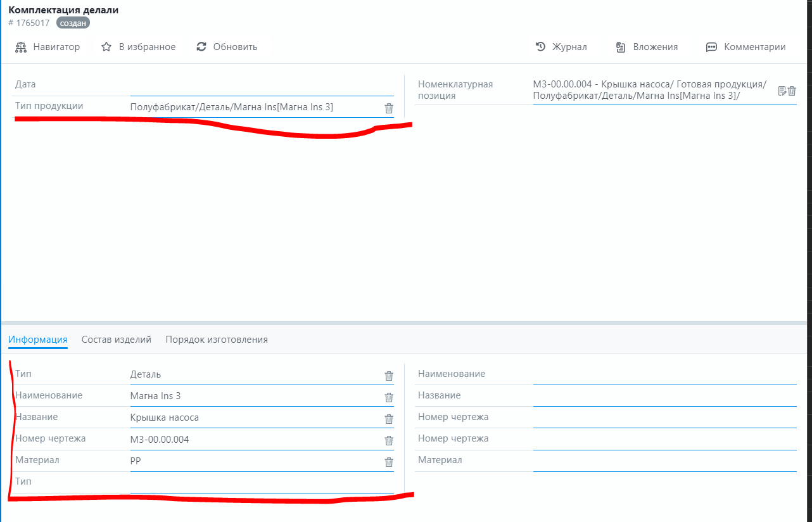Screen dimensions: 812x522
Task: Open the Навигатор panel
Action: [48, 47]
